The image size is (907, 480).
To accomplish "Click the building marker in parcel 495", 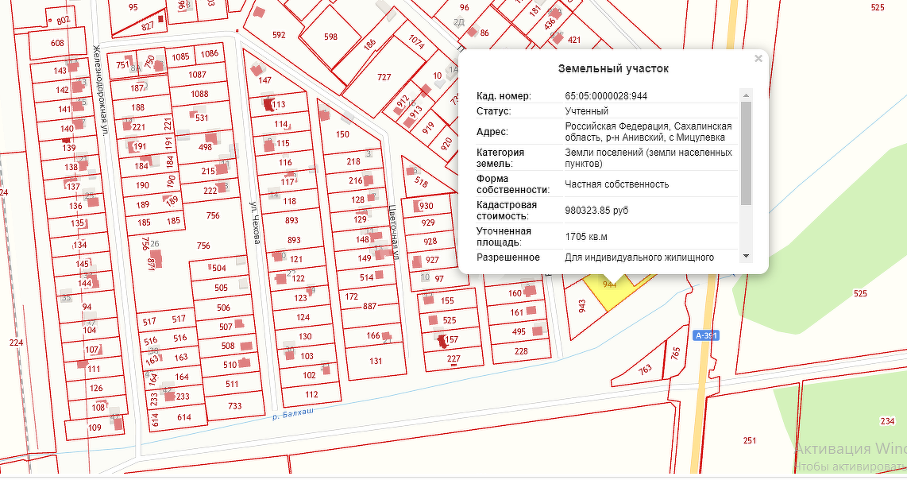I will tap(538, 331).
